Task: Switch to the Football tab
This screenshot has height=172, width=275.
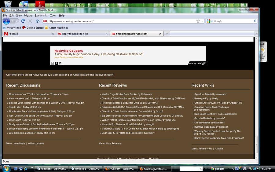Action: 29,34
